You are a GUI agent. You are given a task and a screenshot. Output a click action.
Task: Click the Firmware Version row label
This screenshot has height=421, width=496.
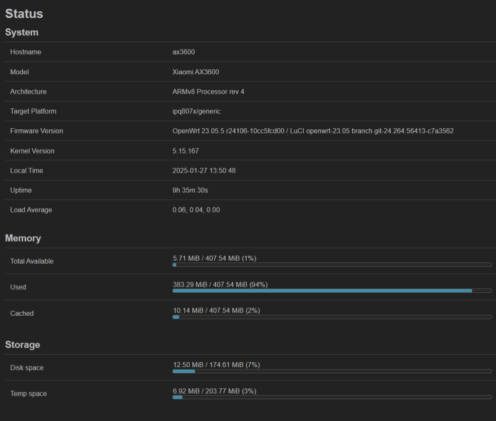coord(37,131)
